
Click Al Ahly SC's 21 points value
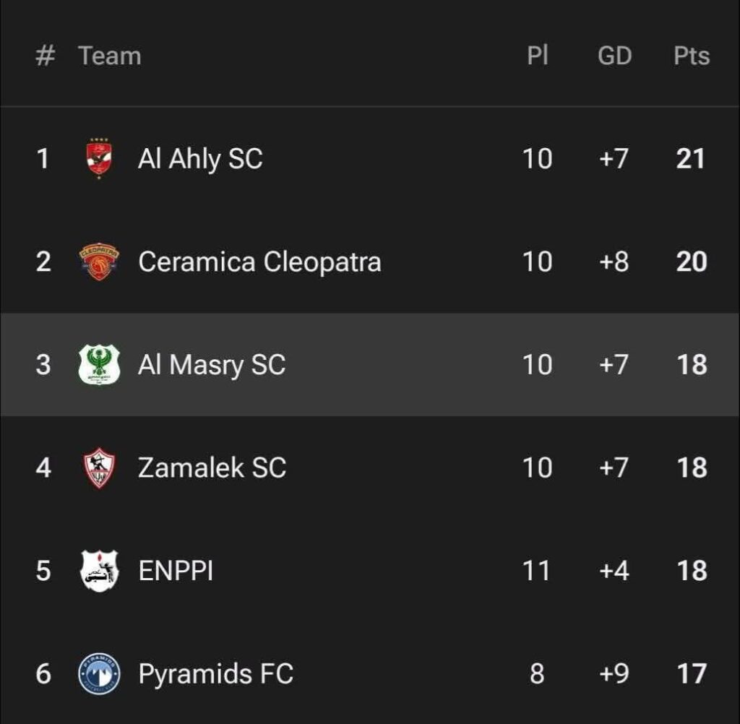(x=690, y=158)
